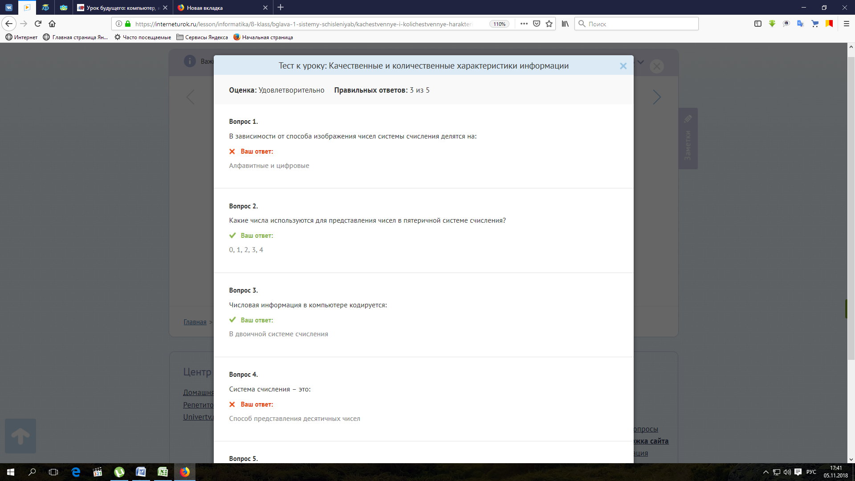Reload the current page

tap(38, 24)
